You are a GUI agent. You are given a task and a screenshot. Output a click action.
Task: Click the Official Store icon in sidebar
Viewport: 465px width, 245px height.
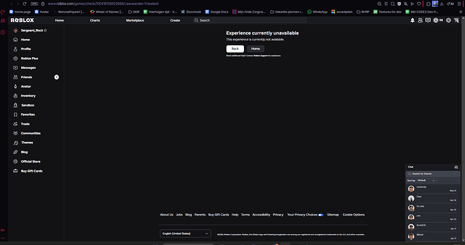tap(15, 162)
